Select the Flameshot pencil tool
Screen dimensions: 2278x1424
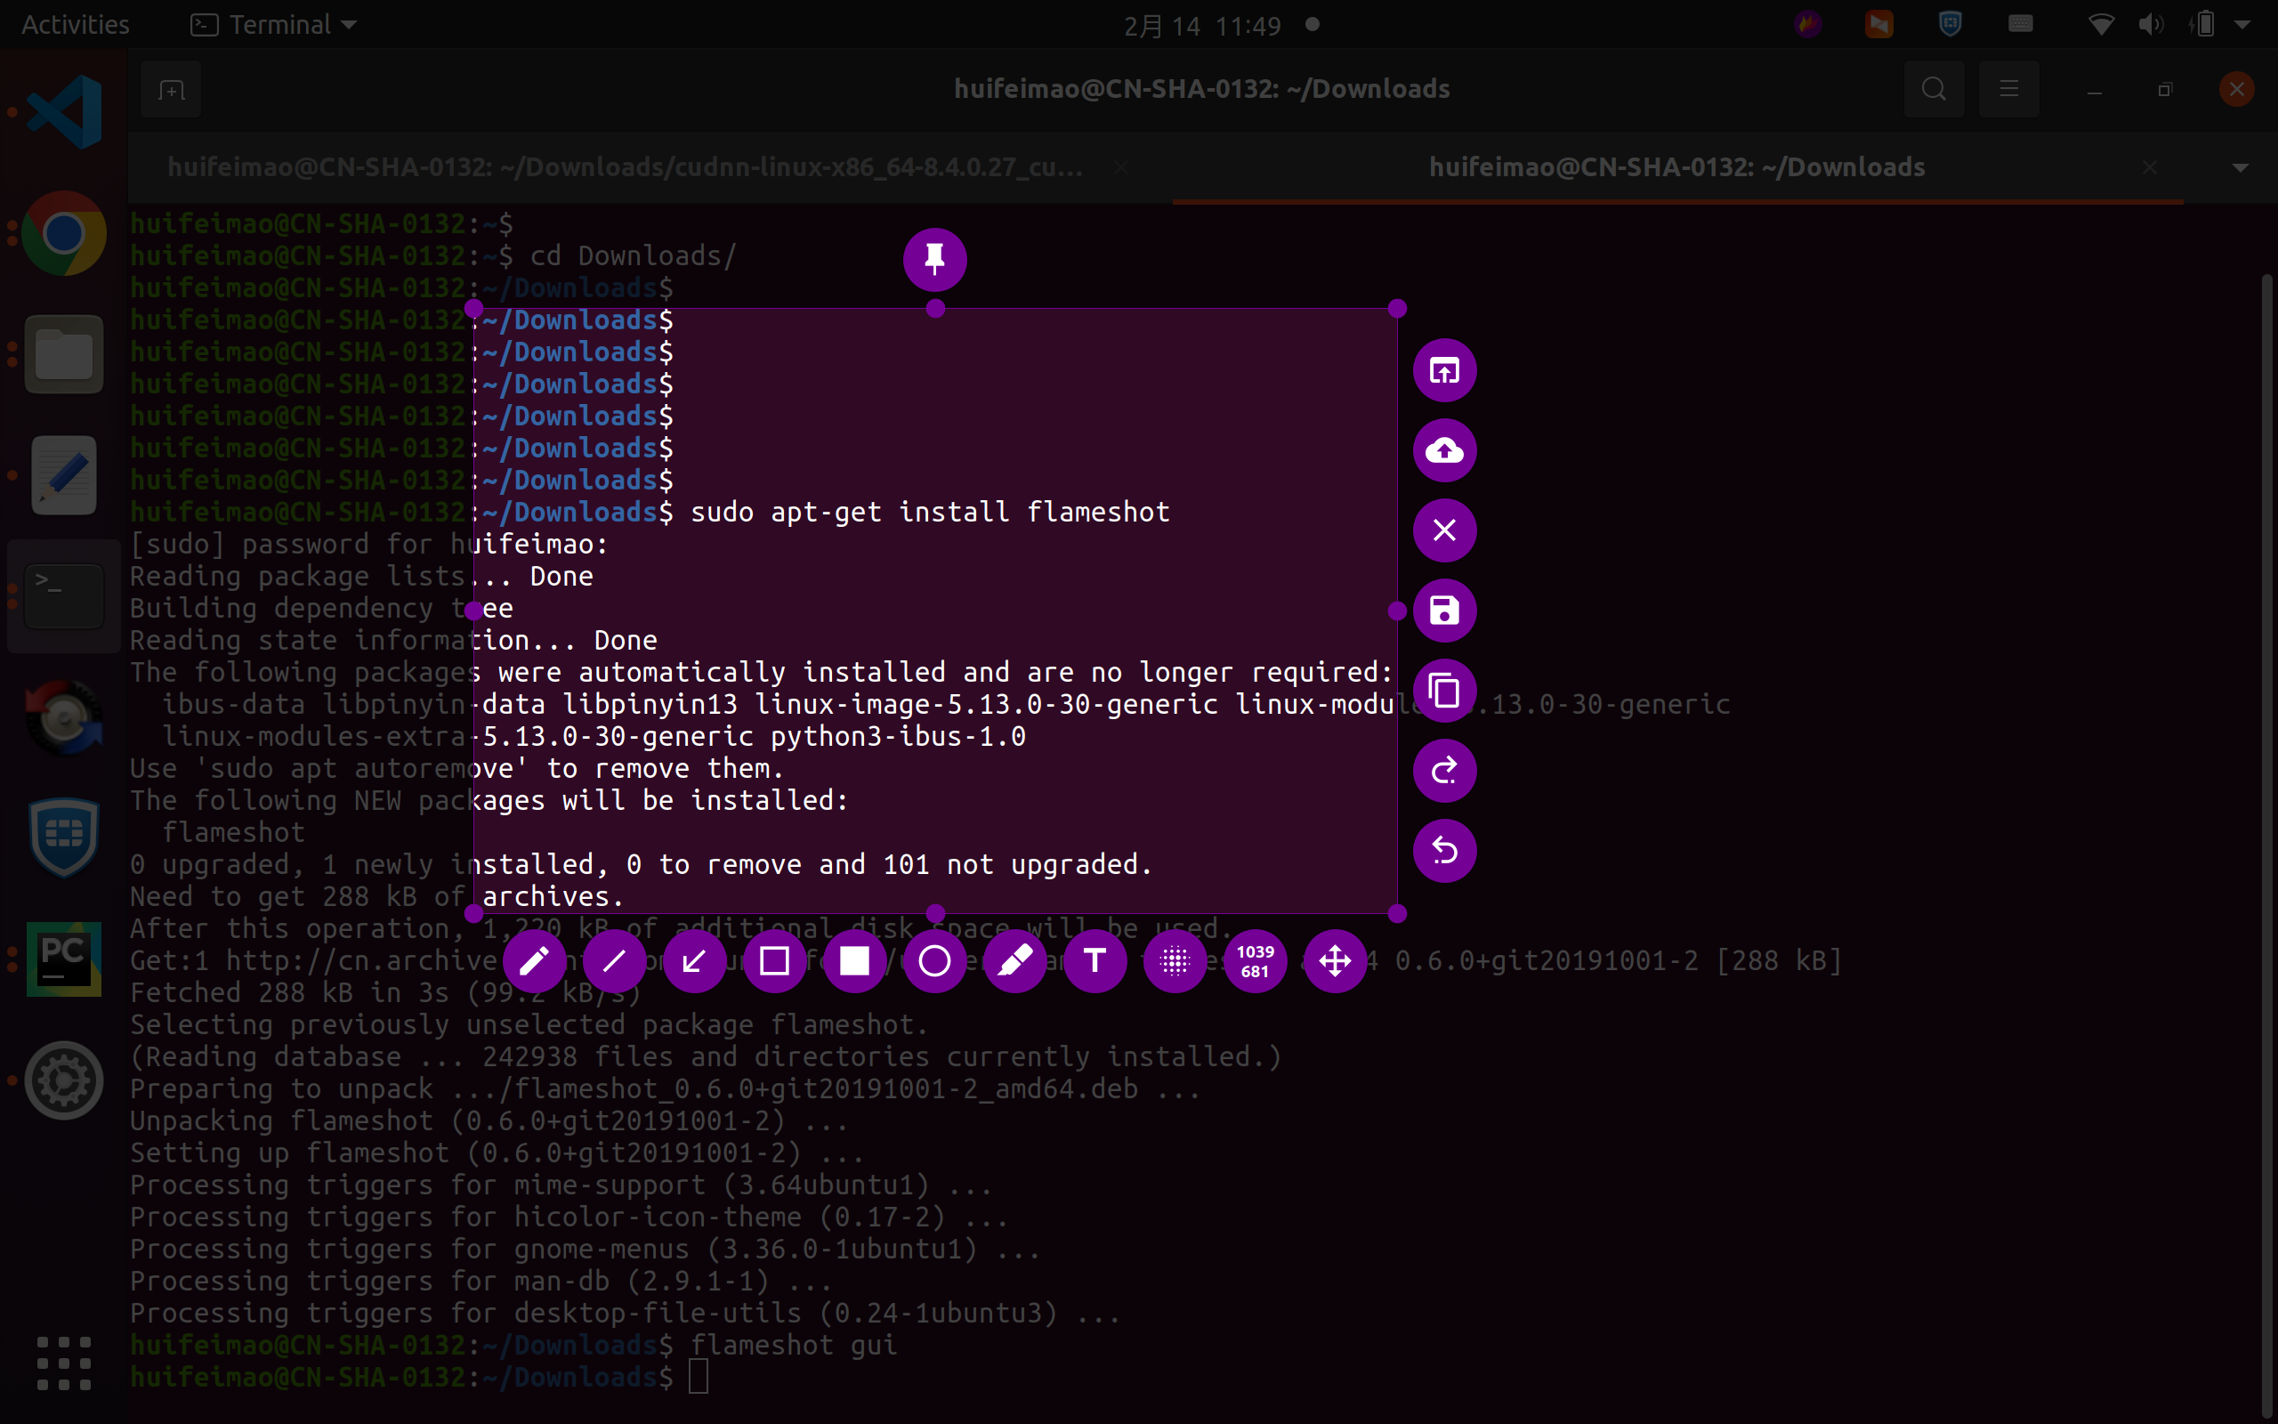(534, 960)
